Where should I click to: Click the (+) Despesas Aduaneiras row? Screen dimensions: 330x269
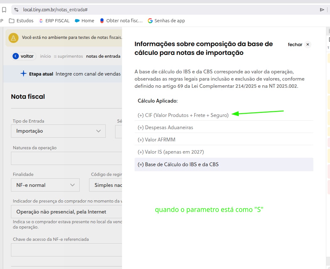pos(224,128)
